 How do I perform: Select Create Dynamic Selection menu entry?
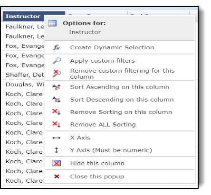(112, 47)
